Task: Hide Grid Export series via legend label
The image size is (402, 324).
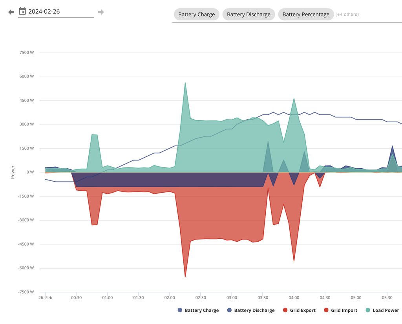Action: click(302, 310)
